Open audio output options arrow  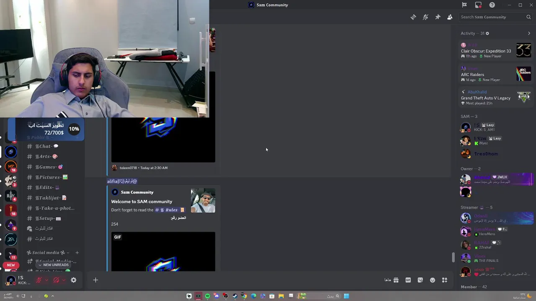64,280
